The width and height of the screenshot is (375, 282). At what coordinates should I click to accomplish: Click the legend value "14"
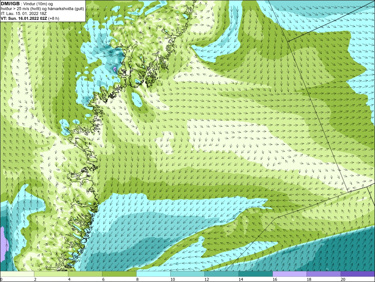(241, 279)
